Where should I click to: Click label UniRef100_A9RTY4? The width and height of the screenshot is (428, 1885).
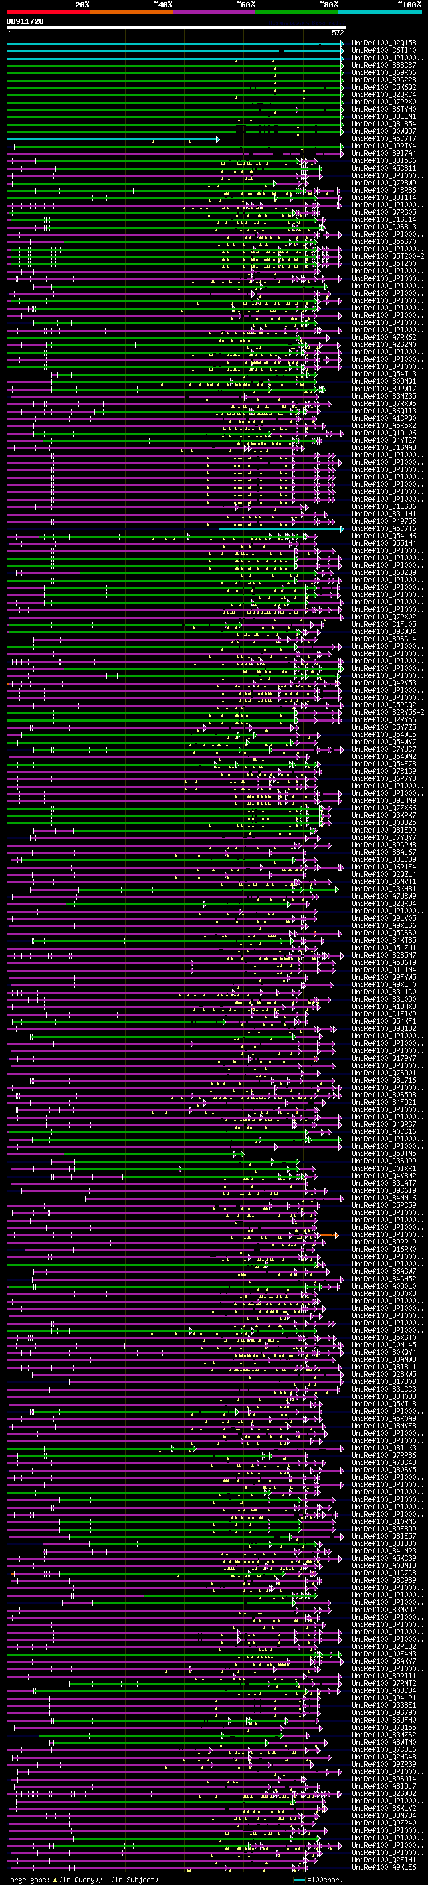[384, 146]
